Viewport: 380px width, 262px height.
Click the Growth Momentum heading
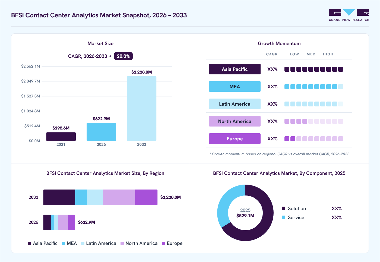click(279, 43)
